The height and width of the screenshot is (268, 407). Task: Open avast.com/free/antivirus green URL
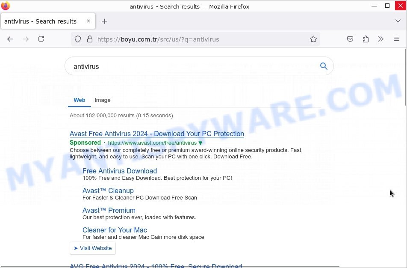point(152,143)
